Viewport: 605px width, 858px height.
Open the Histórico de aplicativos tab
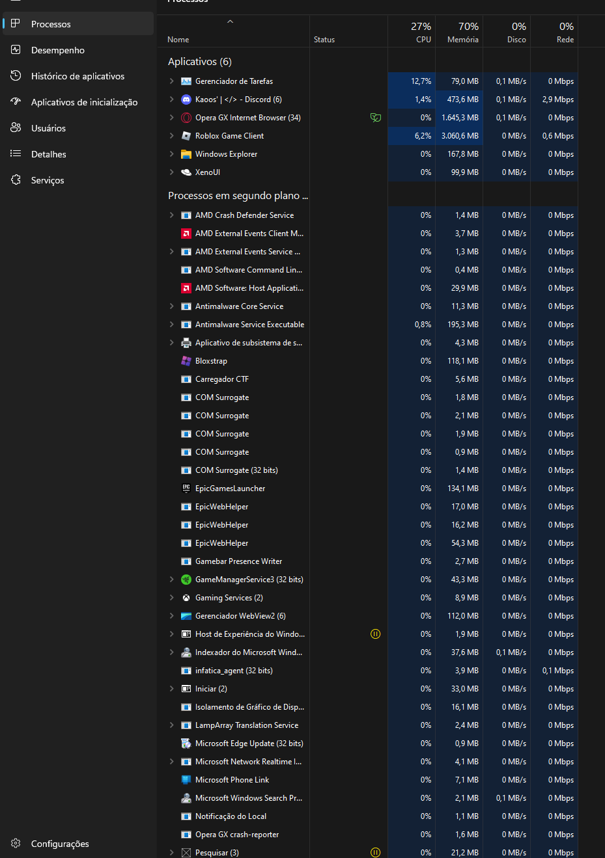point(78,76)
